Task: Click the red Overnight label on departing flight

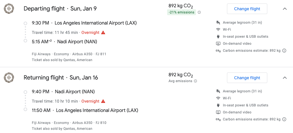Action: 90,32
